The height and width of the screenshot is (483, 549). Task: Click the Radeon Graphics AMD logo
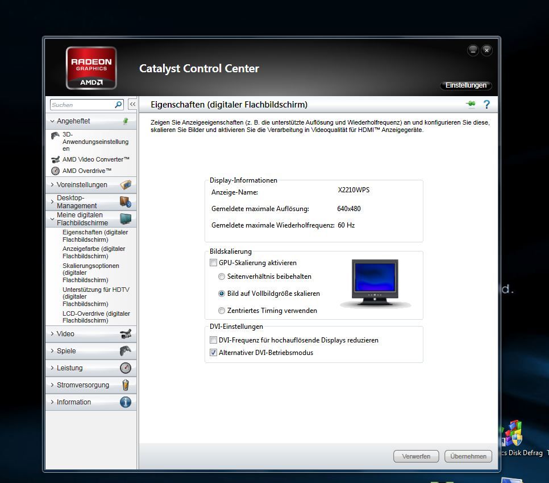(x=91, y=68)
